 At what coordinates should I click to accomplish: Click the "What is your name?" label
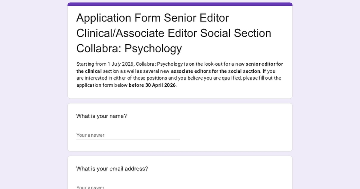(x=101, y=116)
